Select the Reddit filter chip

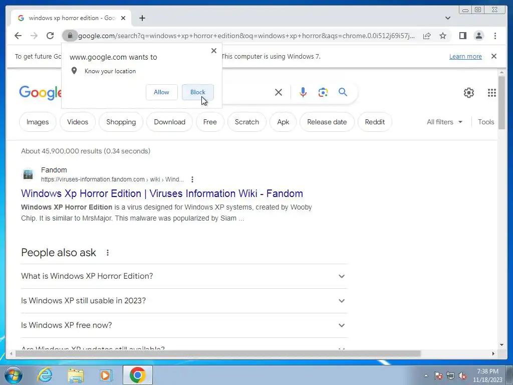click(375, 122)
